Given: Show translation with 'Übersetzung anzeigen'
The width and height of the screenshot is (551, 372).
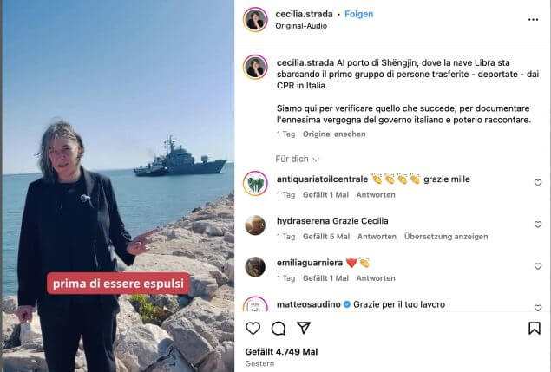Looking at the screenshot, I should pos(446,237).
